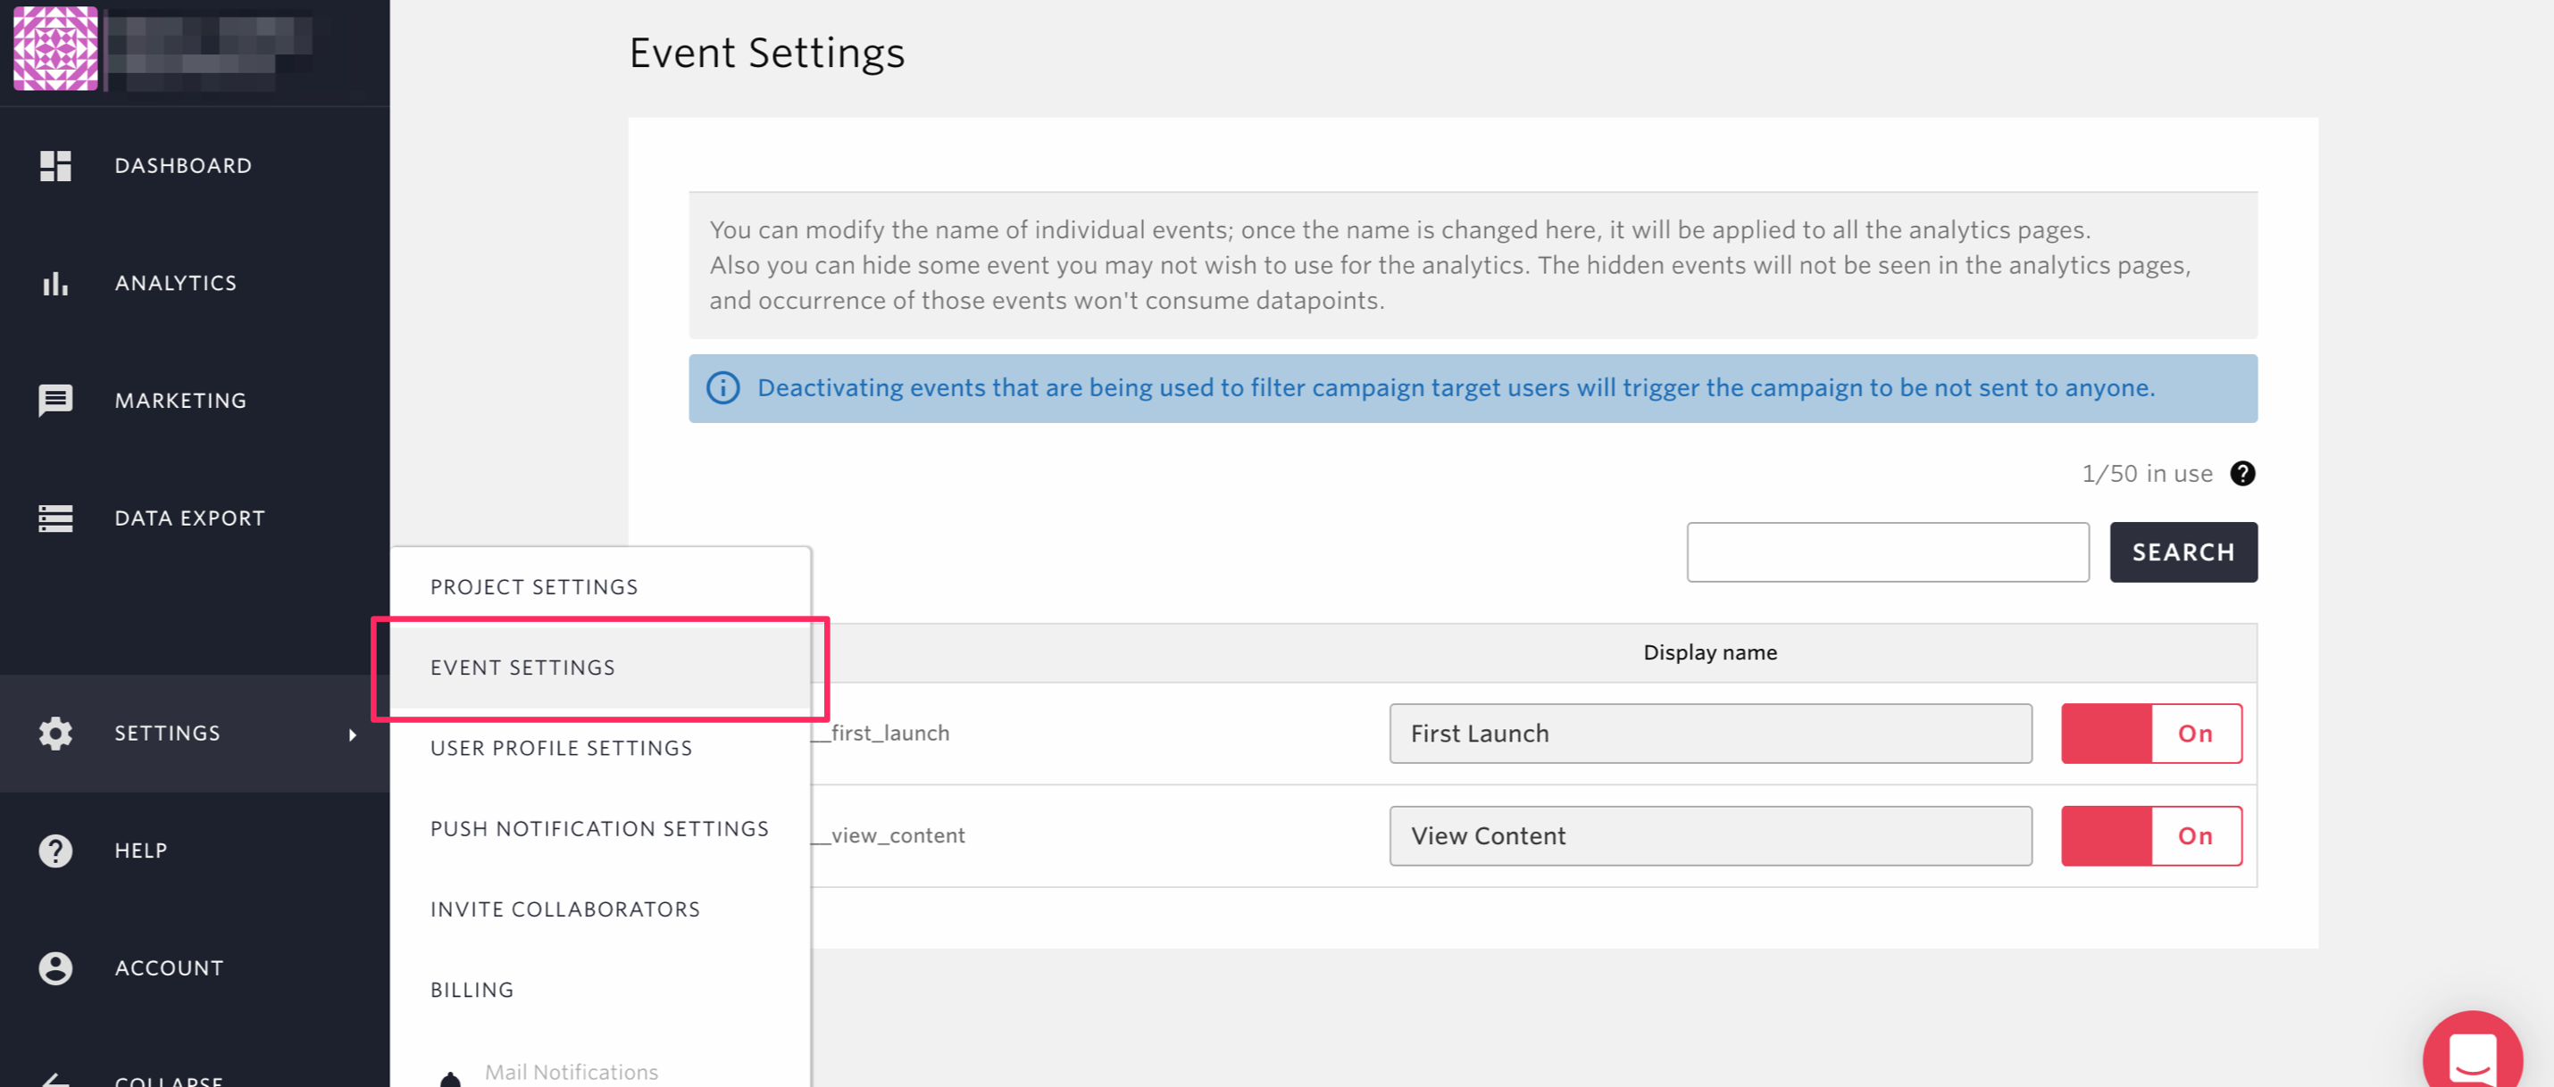This screenshot has width=2554, height=1087.
Task: Open User Profile Settings
Action: tap(561, 748)
